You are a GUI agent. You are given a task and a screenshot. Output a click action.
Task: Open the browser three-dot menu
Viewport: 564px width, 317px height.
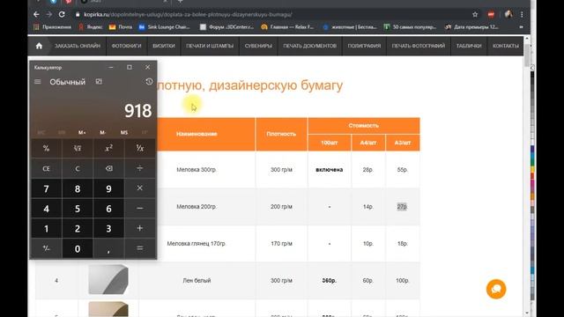522,14
